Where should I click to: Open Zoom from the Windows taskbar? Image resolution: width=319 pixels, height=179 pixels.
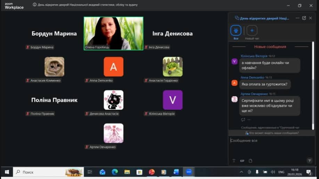click(189, 172)
